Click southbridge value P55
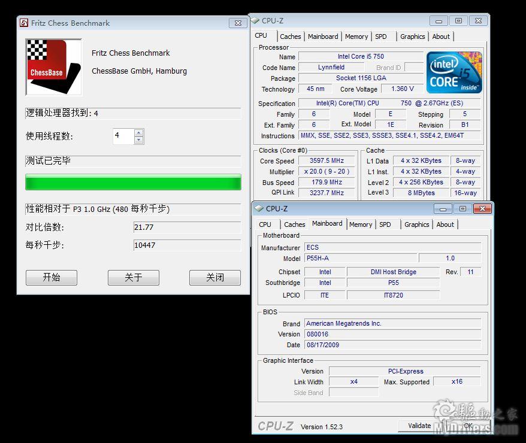 393,283
